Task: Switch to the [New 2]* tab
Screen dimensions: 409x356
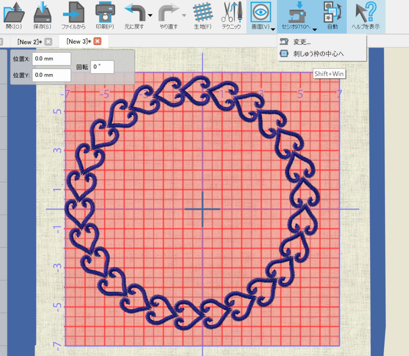Action: (30, 42)
